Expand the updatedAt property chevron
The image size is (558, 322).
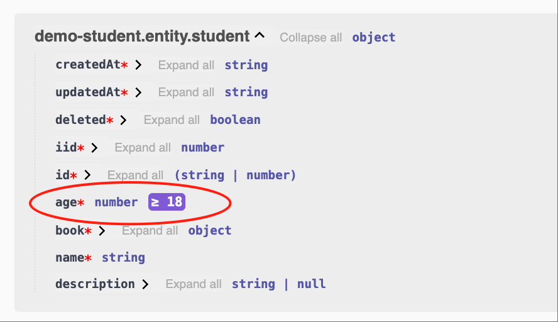tap(138, 92)
